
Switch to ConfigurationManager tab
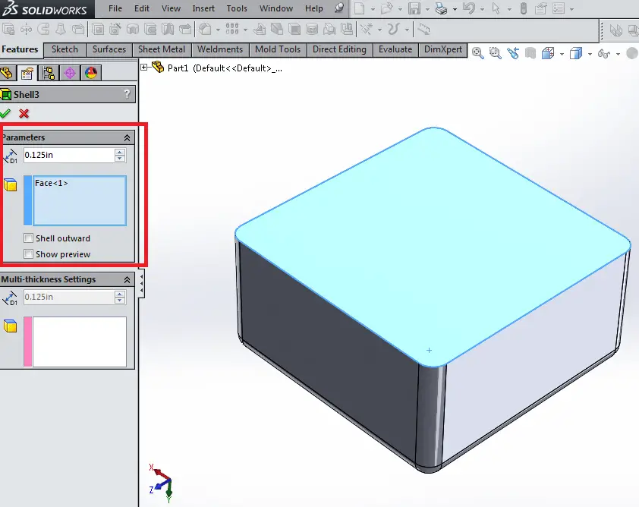point(49,74)
